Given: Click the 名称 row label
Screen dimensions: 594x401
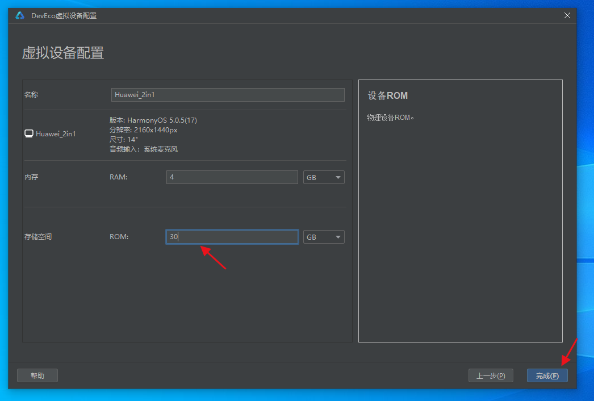Looking at the screenshot, I should [31, 95].
